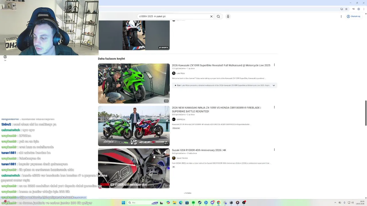Switch to Chrome in the taskbar
Viewport: 367px width, 206px height.
pyautogui.click(x=218, y=203)
